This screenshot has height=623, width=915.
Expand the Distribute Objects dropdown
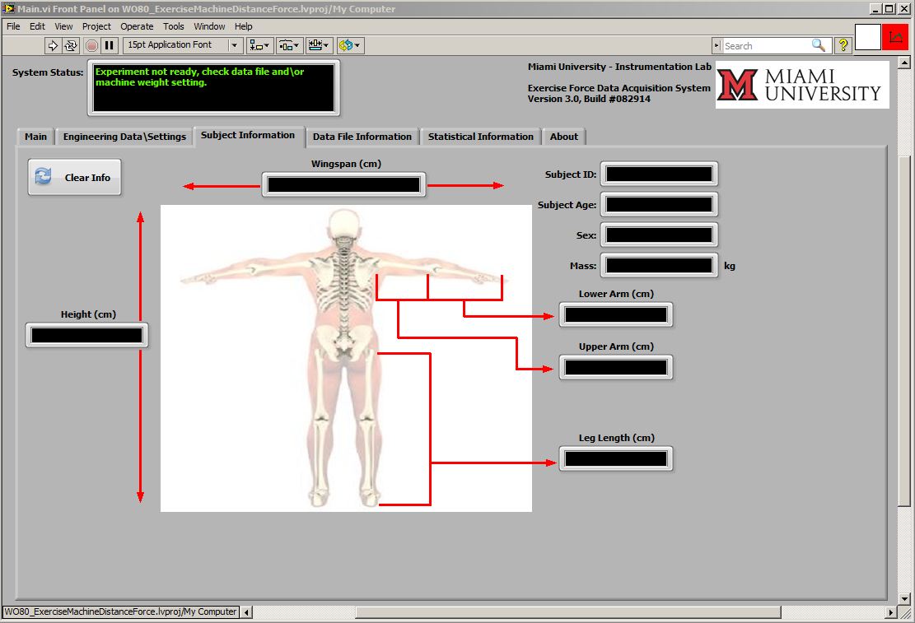click(289, 45)
